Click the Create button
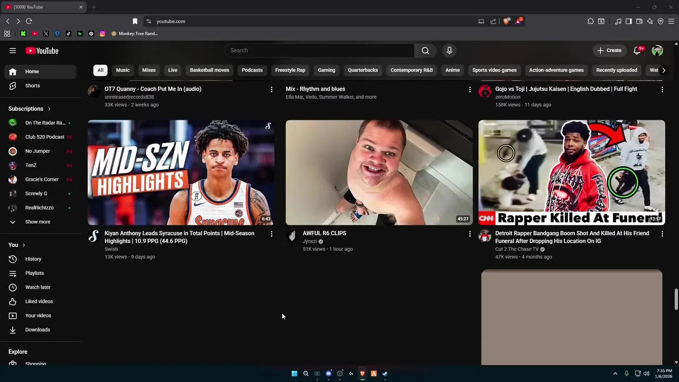The height and width of the screenshot is (382, 679). (609, 50)
